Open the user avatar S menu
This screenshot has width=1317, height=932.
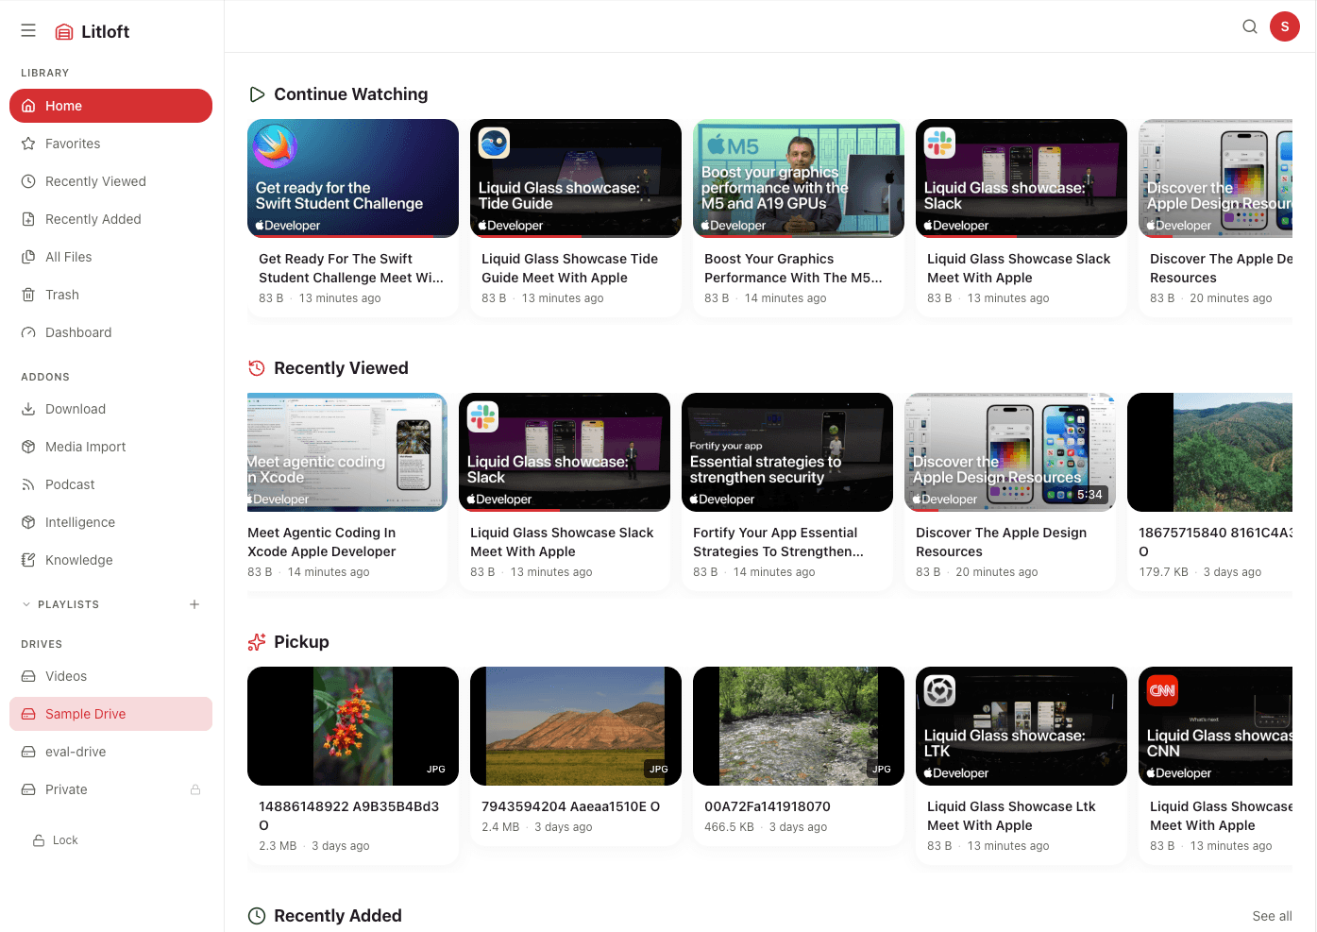pyautogui.click(x=1285, y=26)
